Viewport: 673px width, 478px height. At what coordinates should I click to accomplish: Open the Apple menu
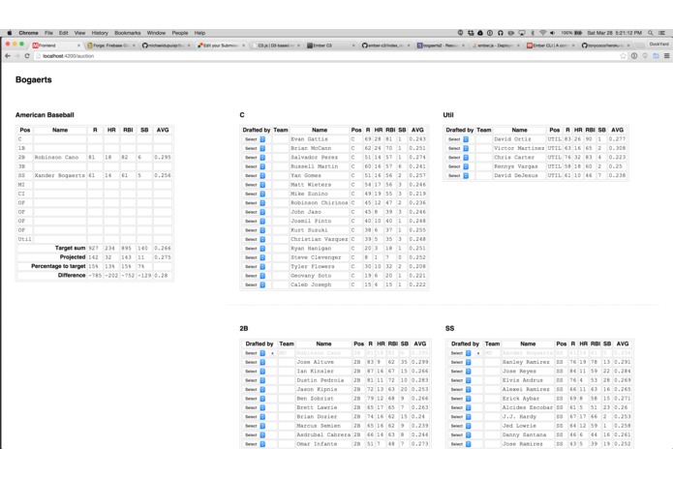[x=10, y=33]
